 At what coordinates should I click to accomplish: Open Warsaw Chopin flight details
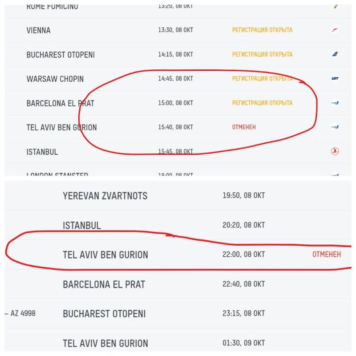point(55,79)
